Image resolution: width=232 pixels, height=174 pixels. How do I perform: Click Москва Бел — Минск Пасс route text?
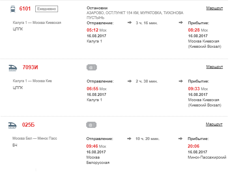pyautogui.click(x=34, y=138)
